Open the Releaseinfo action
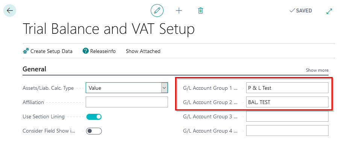 pyautogui.click(x=103, y=51)
